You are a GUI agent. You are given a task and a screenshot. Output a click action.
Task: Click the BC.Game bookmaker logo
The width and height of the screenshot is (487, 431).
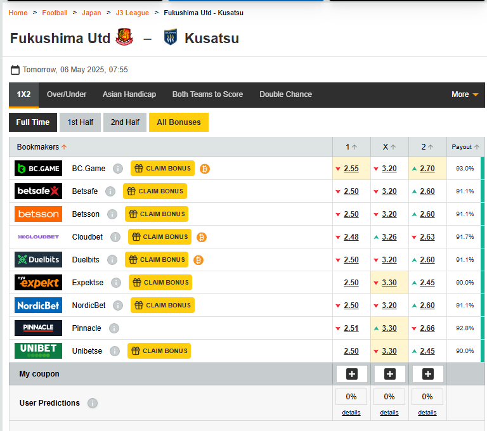(x=38, y=169)
